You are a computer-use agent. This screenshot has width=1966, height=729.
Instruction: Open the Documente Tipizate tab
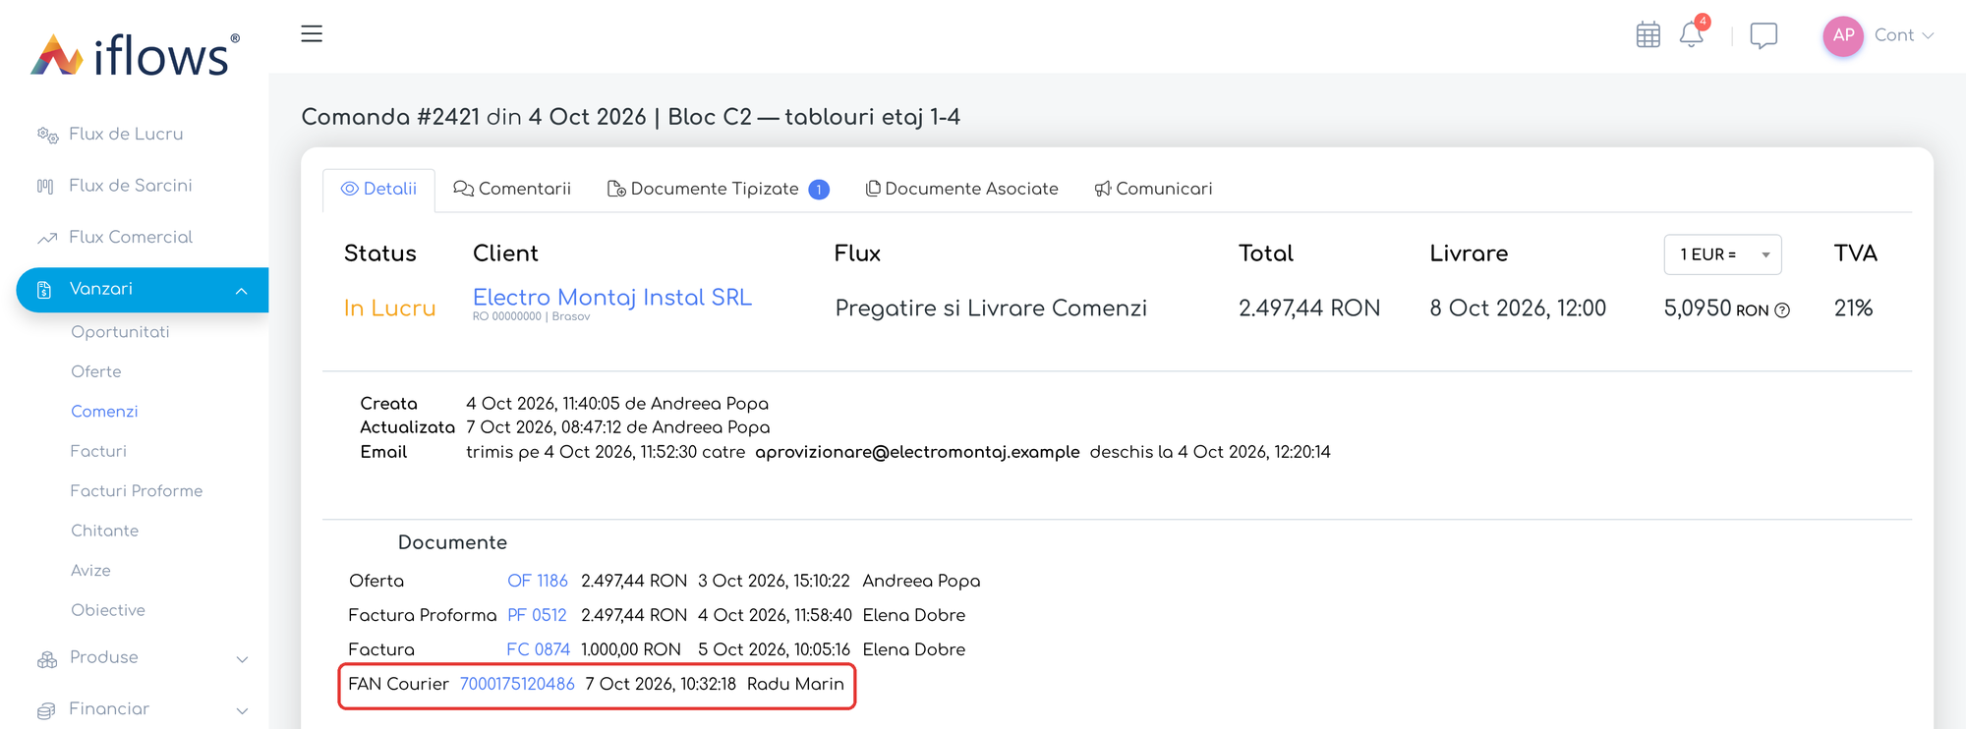(719, 189)
